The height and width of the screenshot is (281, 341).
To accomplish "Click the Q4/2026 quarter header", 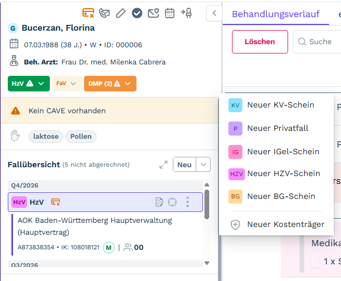I will [x=105, y=185].
